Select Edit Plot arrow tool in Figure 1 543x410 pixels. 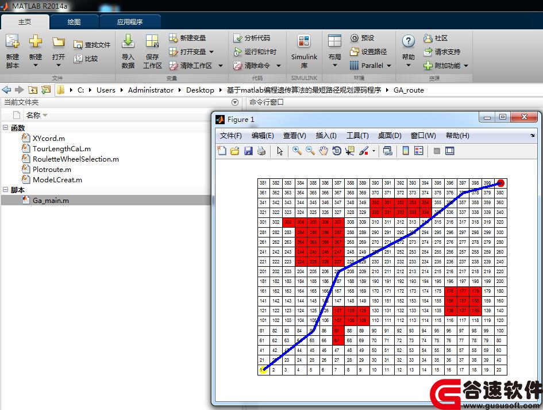point(280,151)
